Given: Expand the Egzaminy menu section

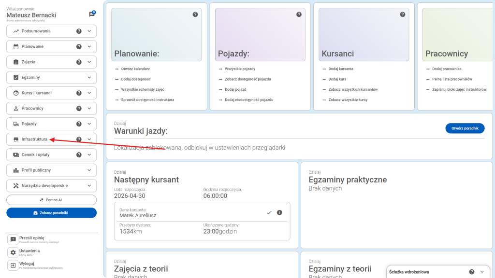Looking at the screenshot, I should click(89, 78).
